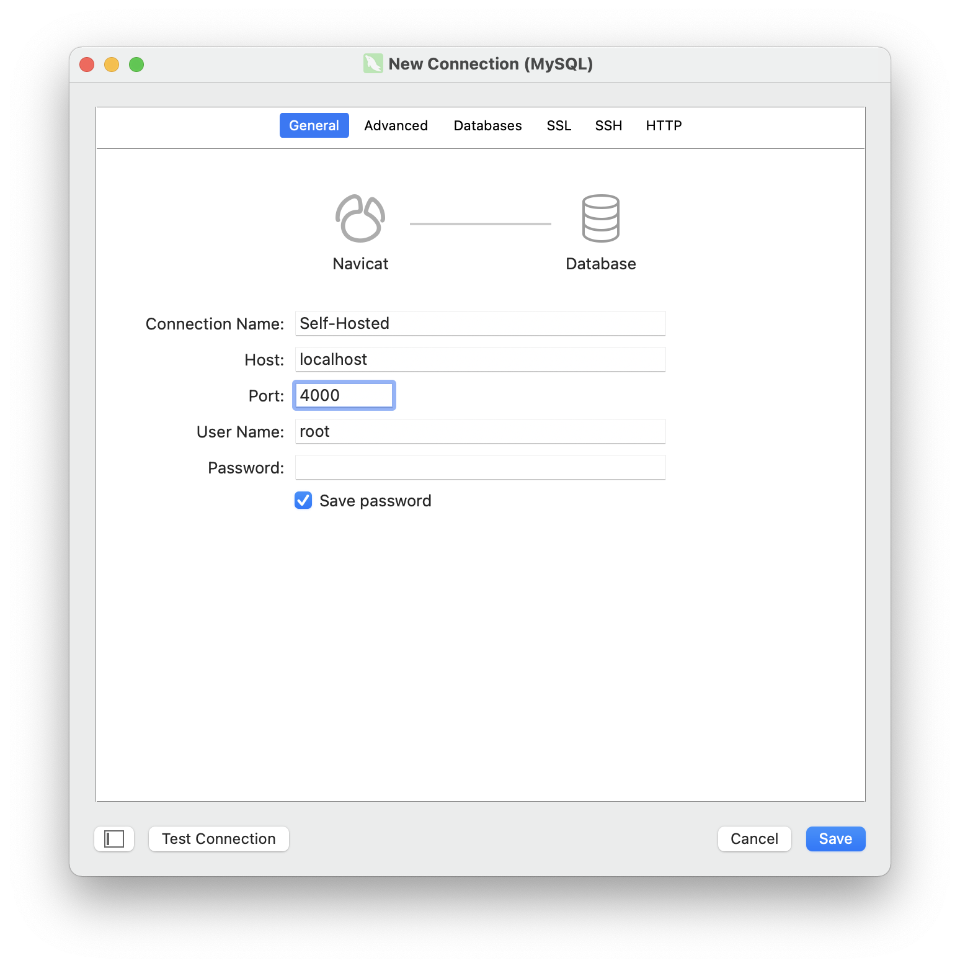
Task: Switch to the Advanced tab
Action: click(396, 125)
